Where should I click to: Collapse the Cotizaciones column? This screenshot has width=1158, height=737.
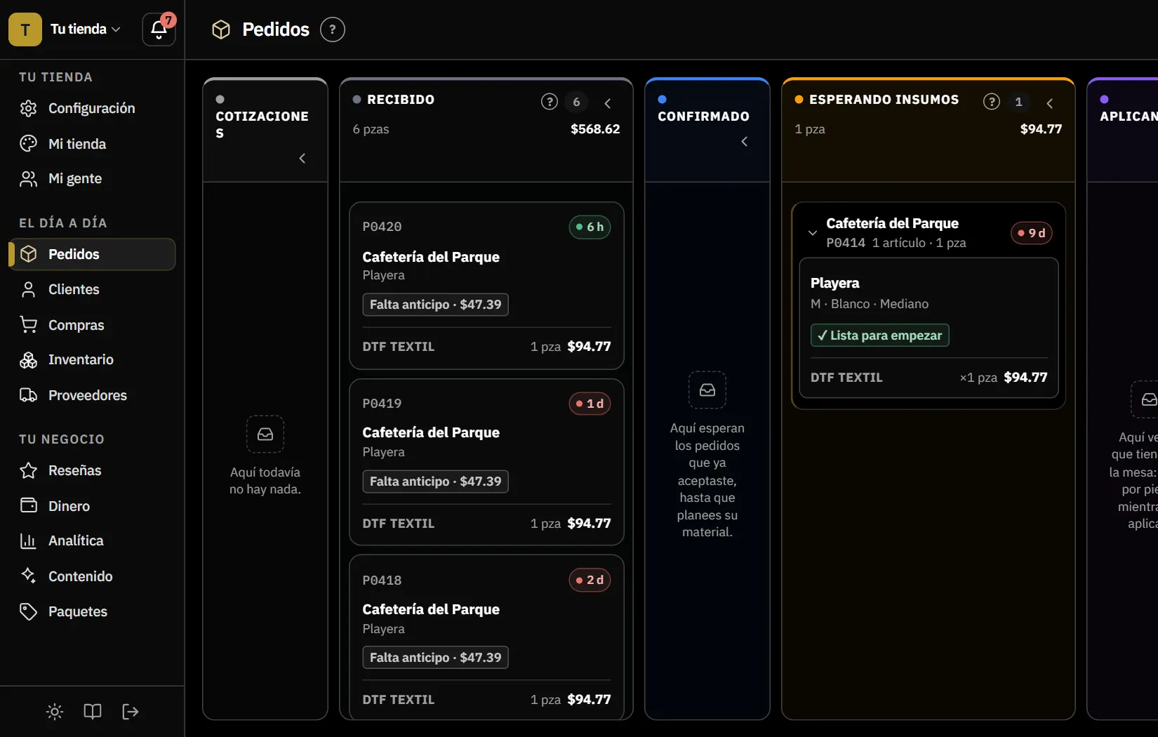(x=302, y=159)
